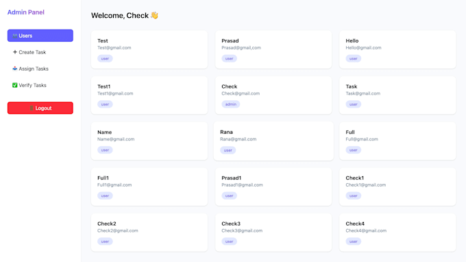466x262 pixels.
Task: Select the Prasad user name
Action: click(x=230, y=40)
